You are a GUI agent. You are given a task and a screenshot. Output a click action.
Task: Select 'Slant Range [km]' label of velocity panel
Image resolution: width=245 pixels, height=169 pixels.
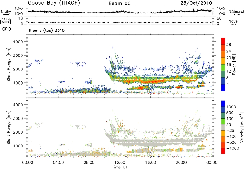pyautogui.click(x=9, y=128)
